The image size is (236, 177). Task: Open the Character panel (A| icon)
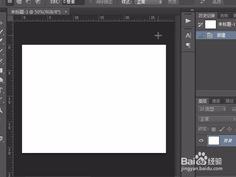[x=188, y=35]
